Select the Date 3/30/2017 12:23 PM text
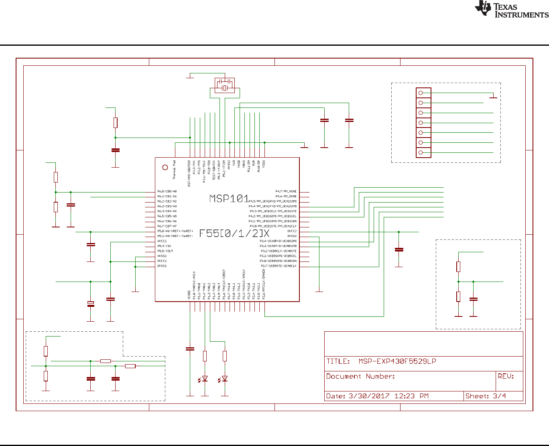Image resolution: width=549 pixels, height=446 pixels. pyautogui.click(x=377, y=396)
